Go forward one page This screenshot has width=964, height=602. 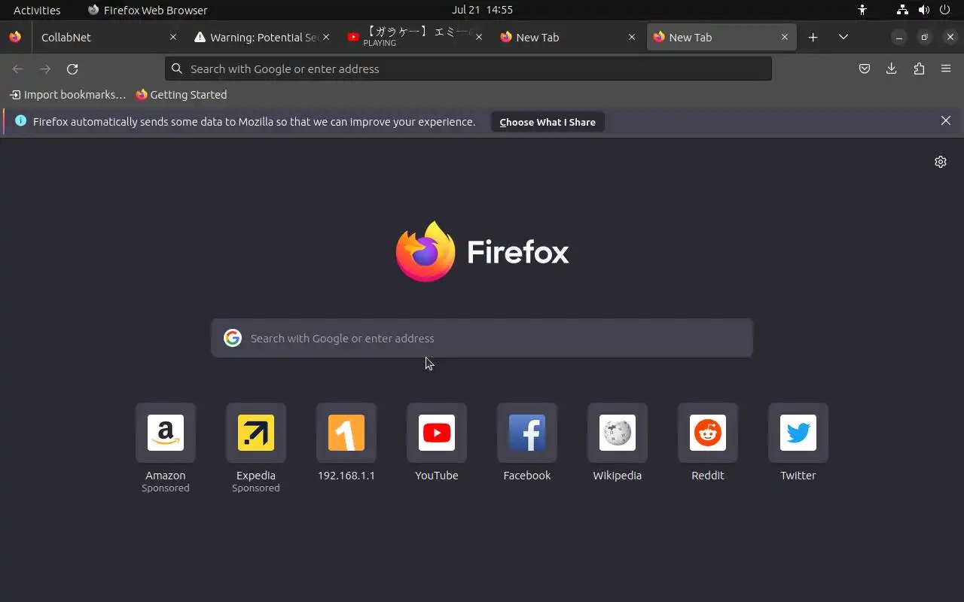point(45,68)
